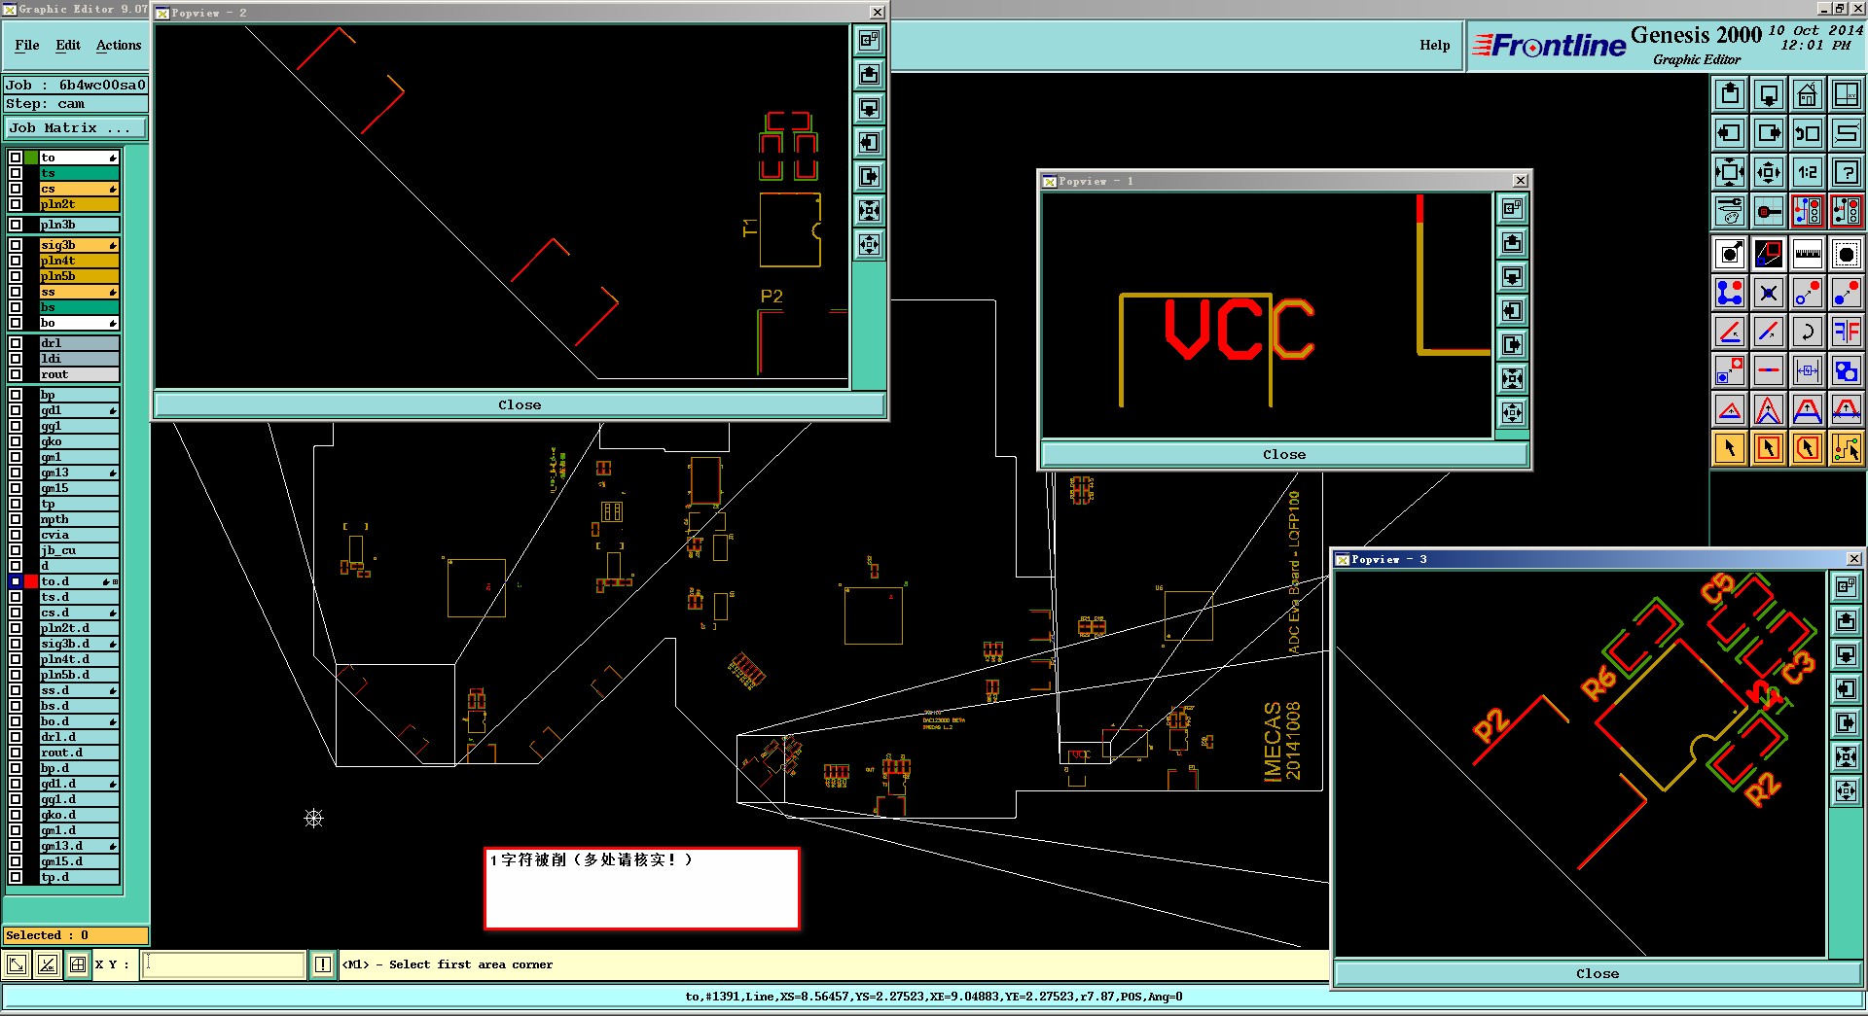Click green color swatch of layer to

(x=31, y=158)
